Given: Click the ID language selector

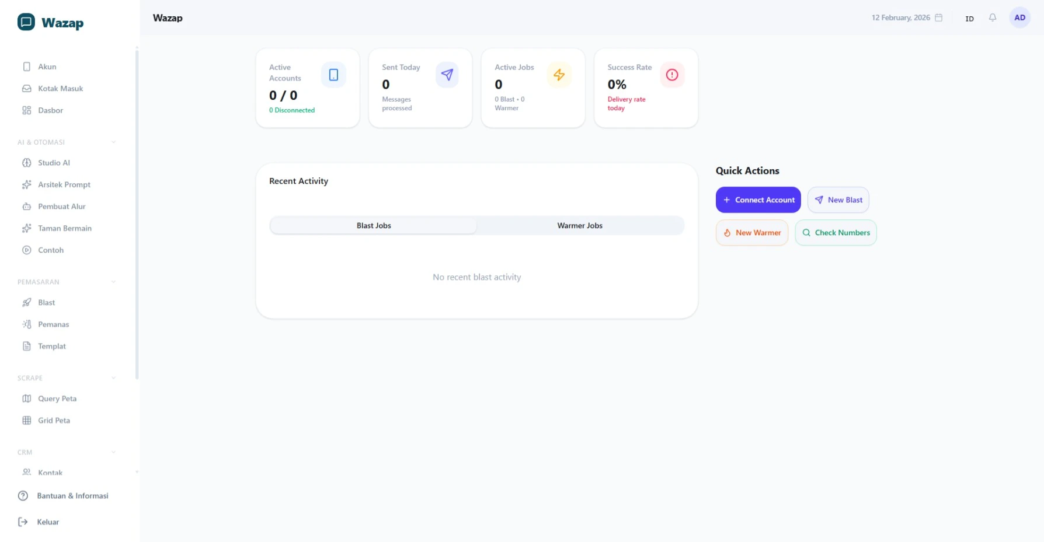Looking at the screenshot, I should pos(969,18).
